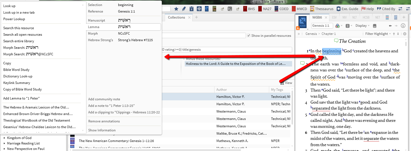Select Search entire library menu entry
The width and height of the screenshot is (411, 151).
(19, 41)
